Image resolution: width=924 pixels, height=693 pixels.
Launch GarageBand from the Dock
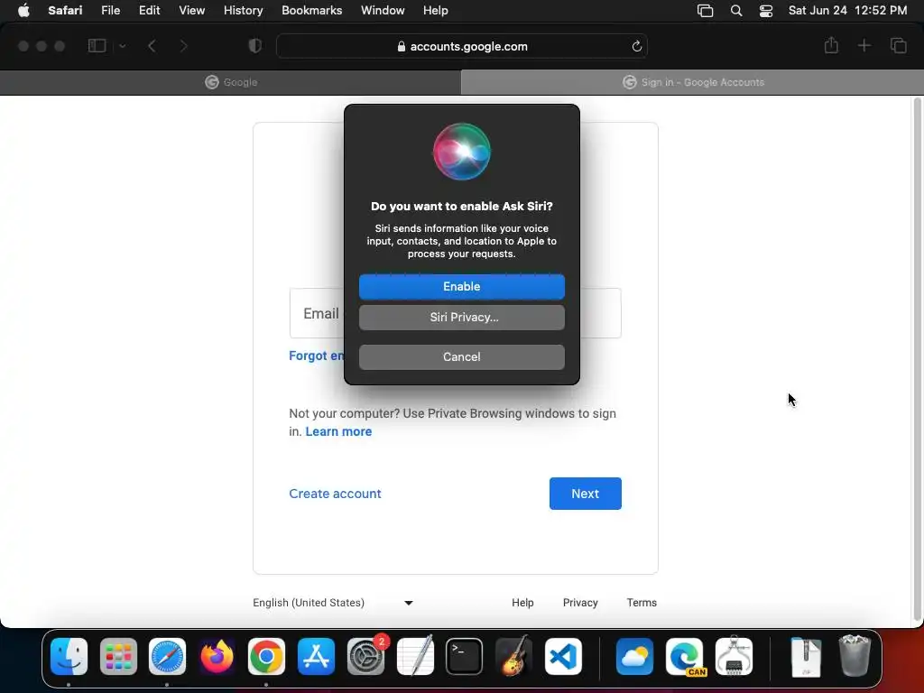[513, 656]
